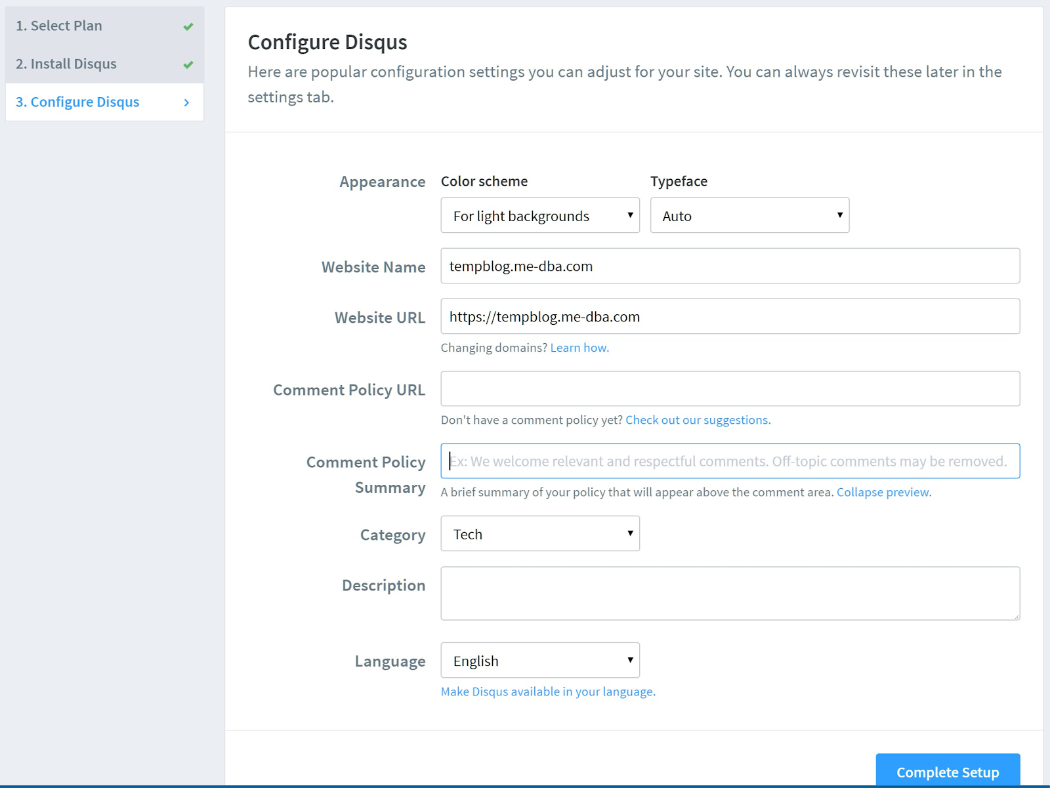
Task: Open the Color scheme dropdown
Action: (539, 216)
